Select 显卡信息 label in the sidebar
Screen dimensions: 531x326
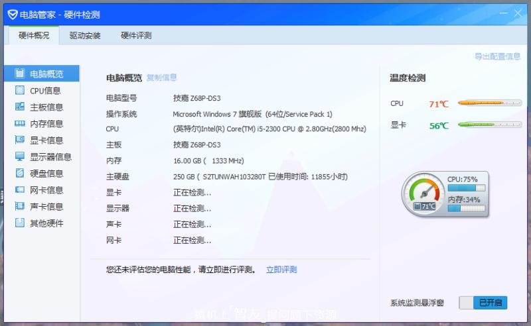point(46,140)
